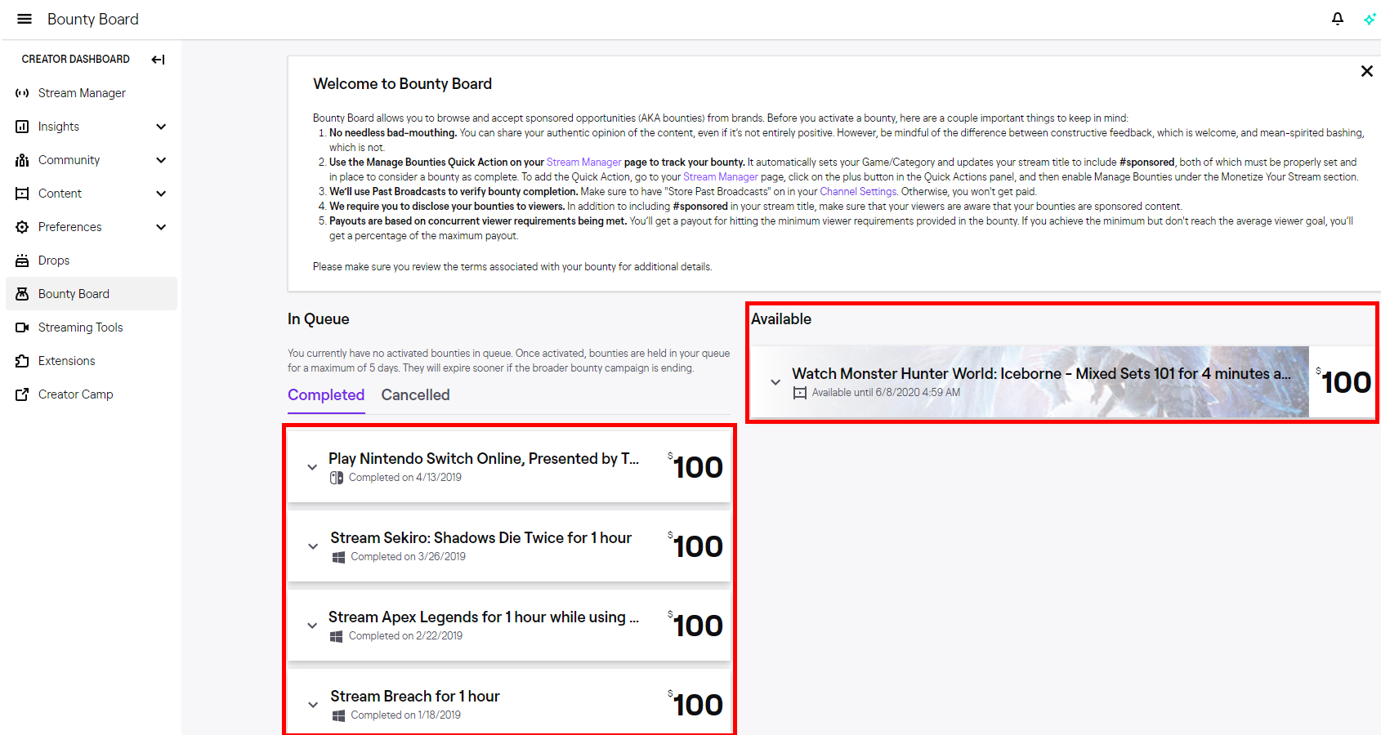Expand the Community menu chevron

pos(161,160)
